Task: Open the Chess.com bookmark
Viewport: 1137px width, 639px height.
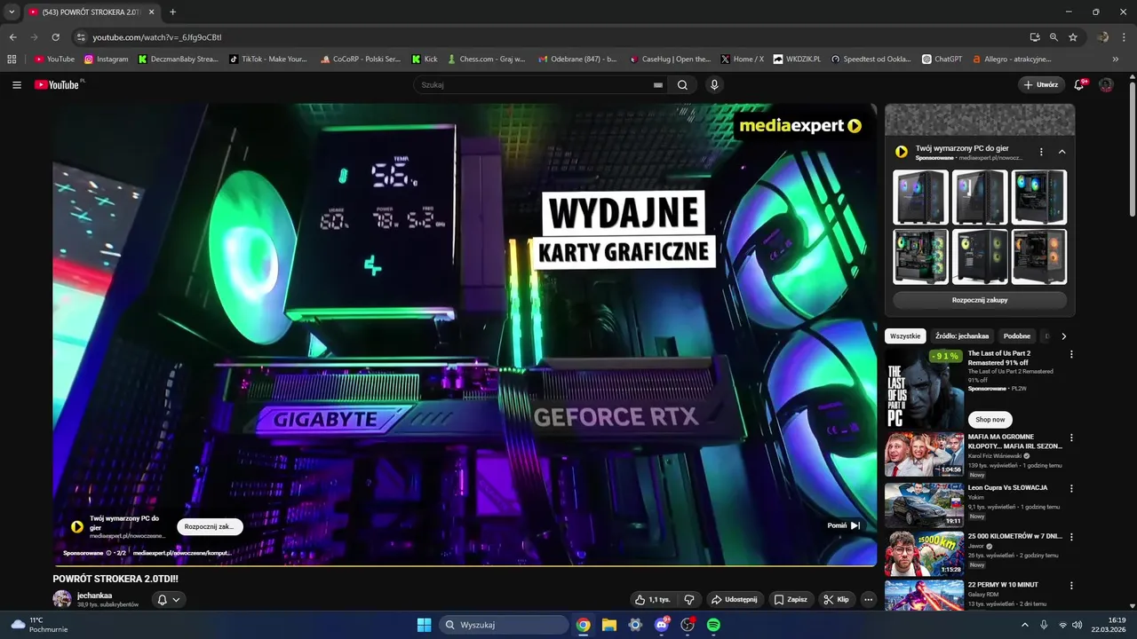Action: (x=487, y=59)
